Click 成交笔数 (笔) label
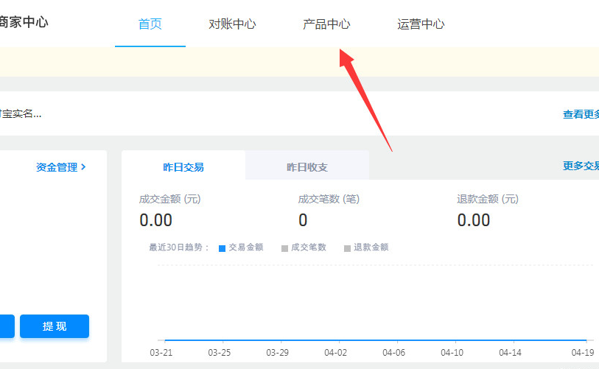This screenshot has width=599, height=369. point(329,199)
